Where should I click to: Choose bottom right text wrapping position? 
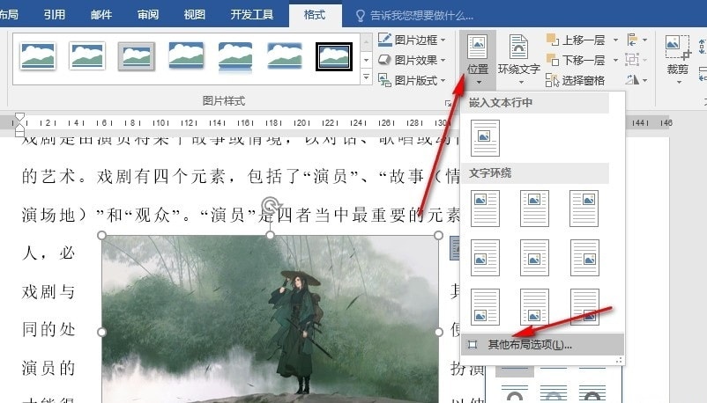click(x=584, y=307)
